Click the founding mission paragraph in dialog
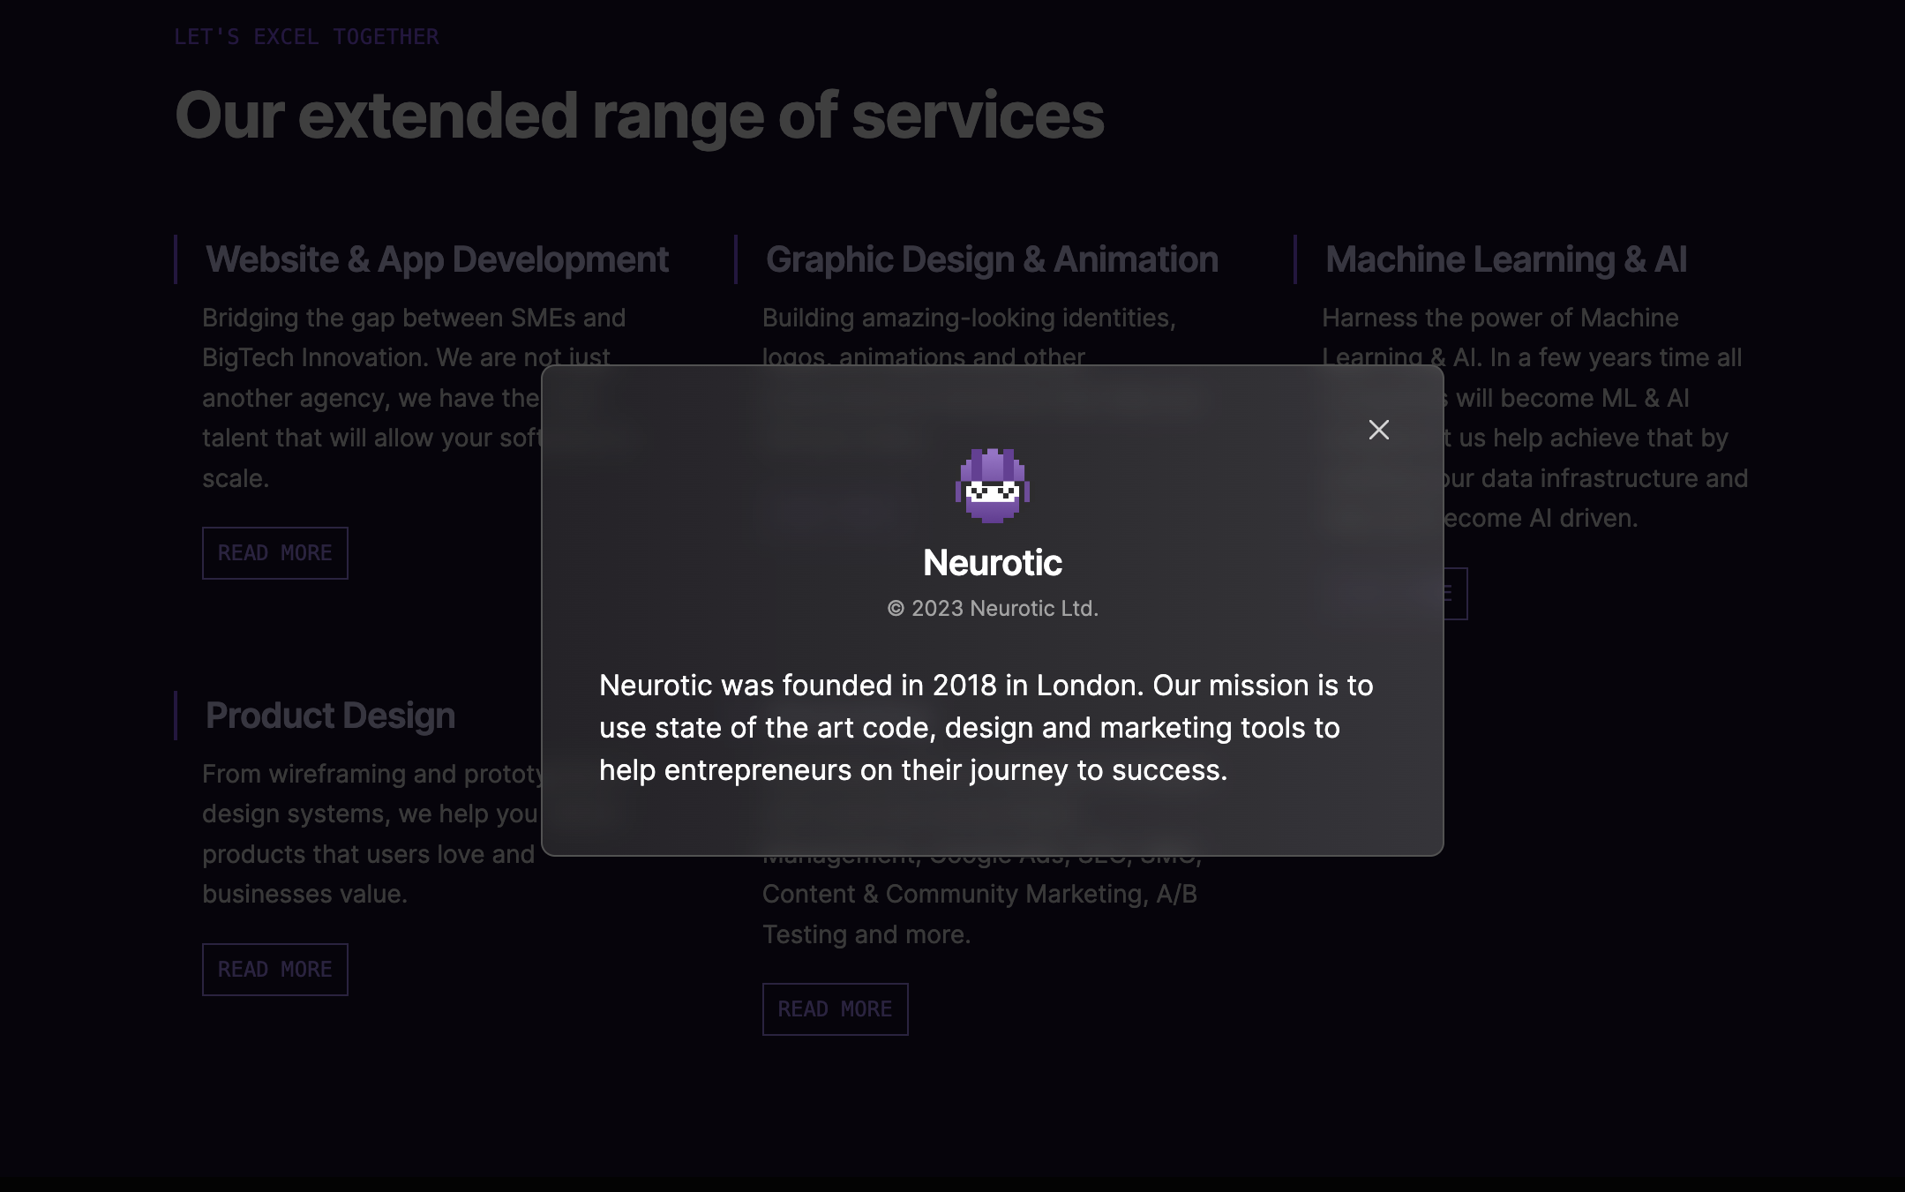This screenshot has width=1905, height=1192. tap(986, 727)
